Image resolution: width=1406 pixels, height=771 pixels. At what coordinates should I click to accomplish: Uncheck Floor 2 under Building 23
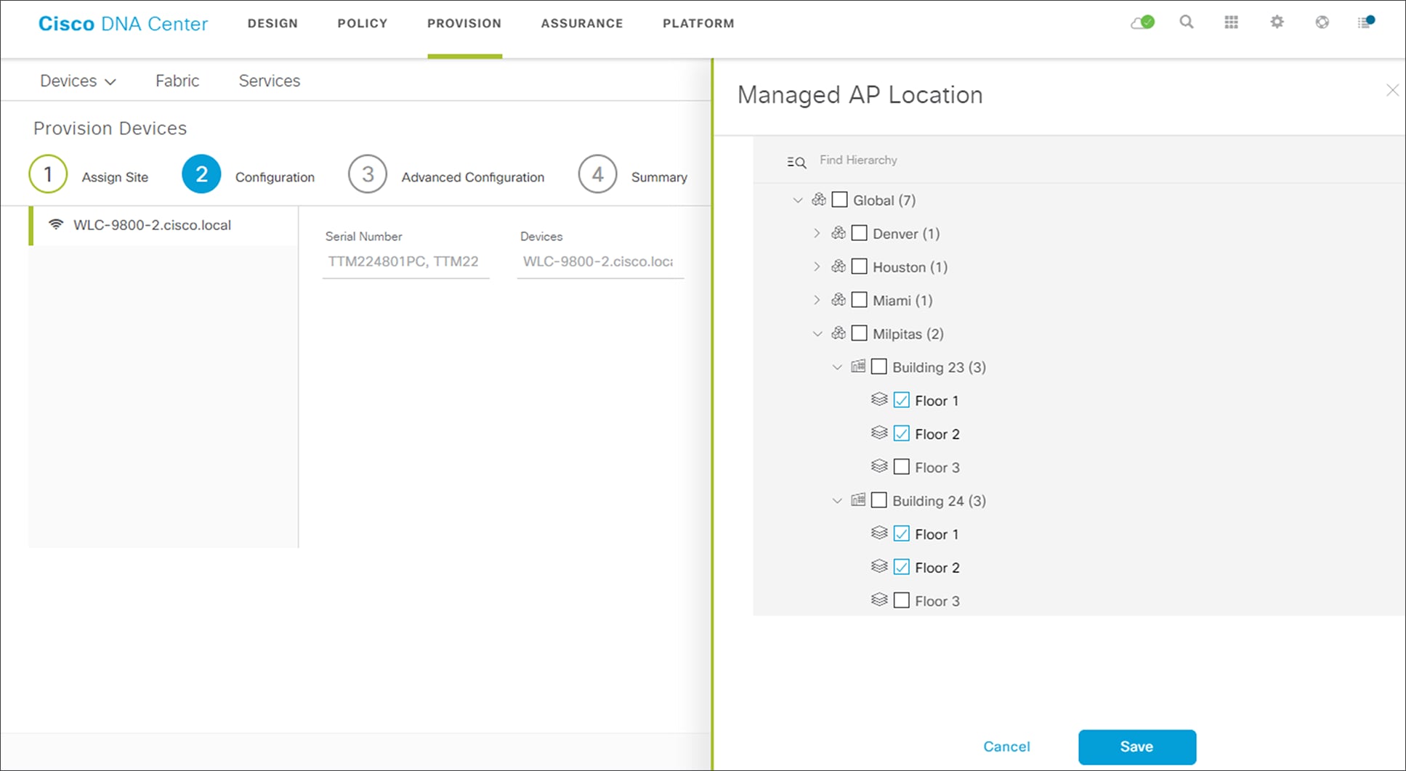(901, 433)
